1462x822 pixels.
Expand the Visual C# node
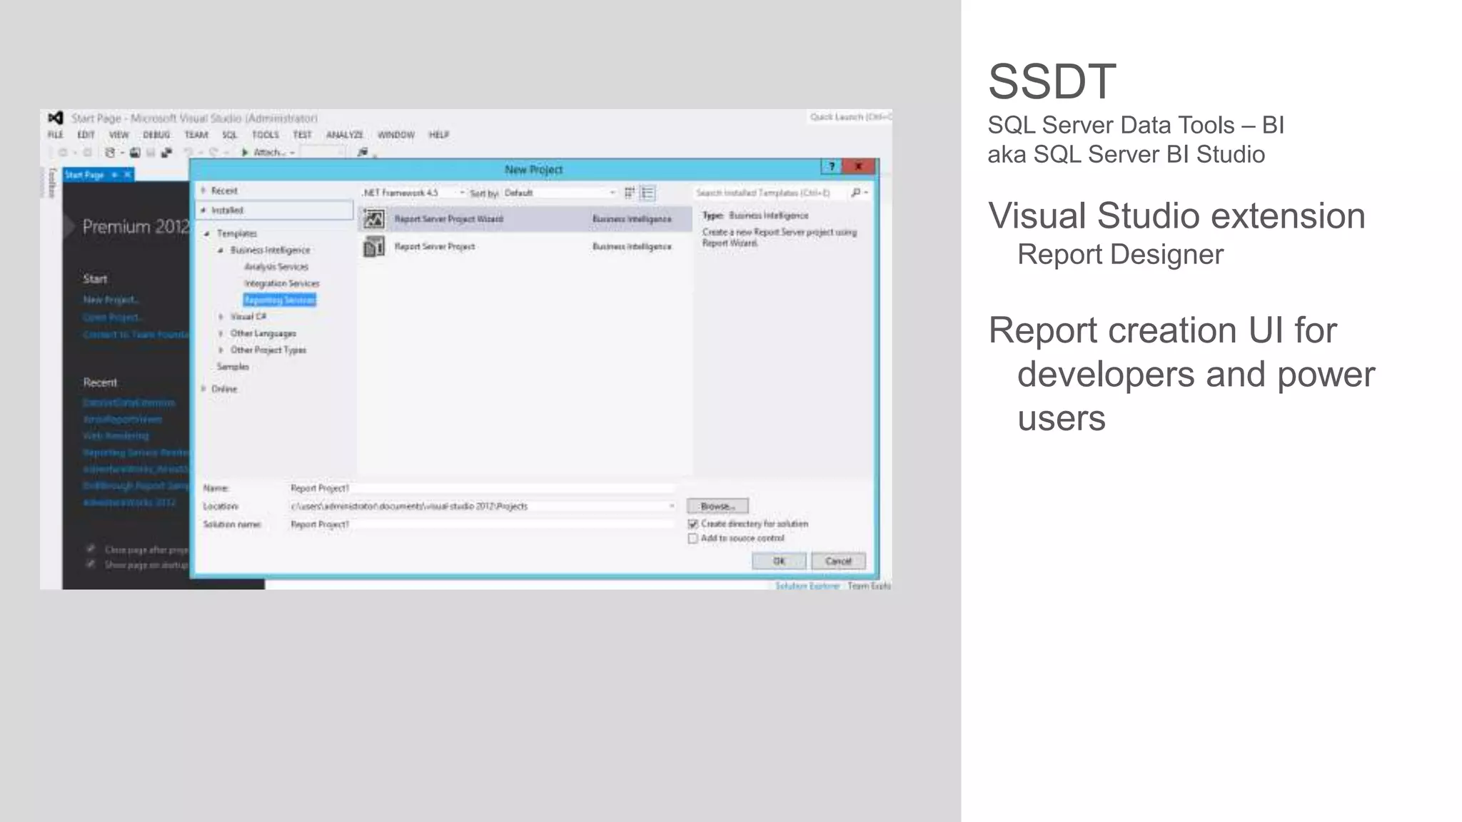(221, 317)
